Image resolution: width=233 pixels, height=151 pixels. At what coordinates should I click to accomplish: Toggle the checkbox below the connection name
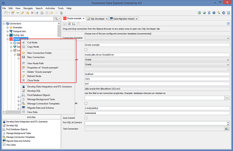coord(86,50)
